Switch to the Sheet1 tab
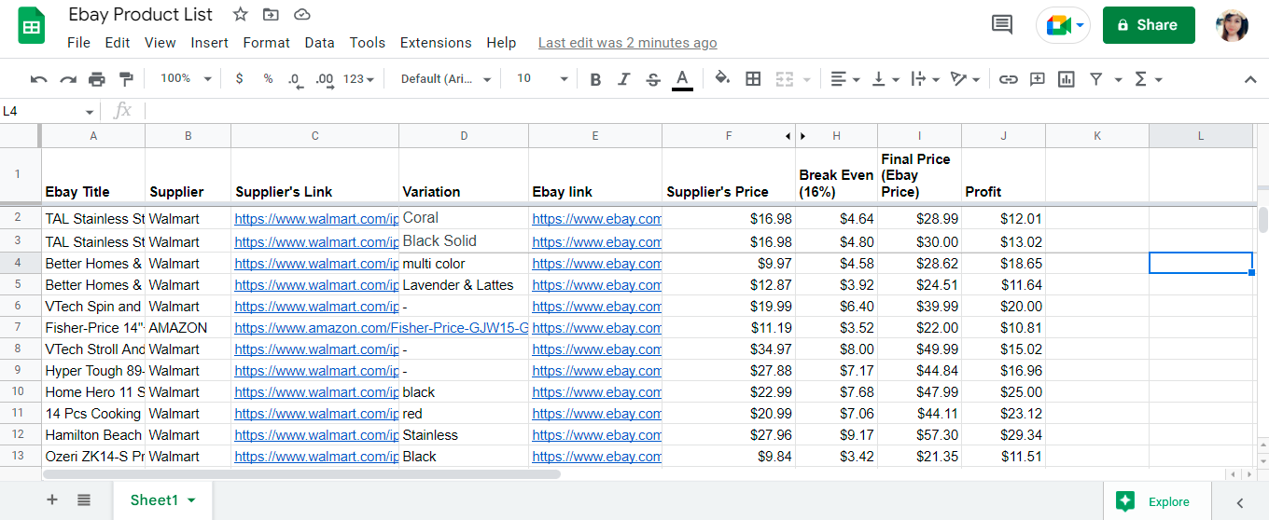1269x520 pixels. [154, 500]
